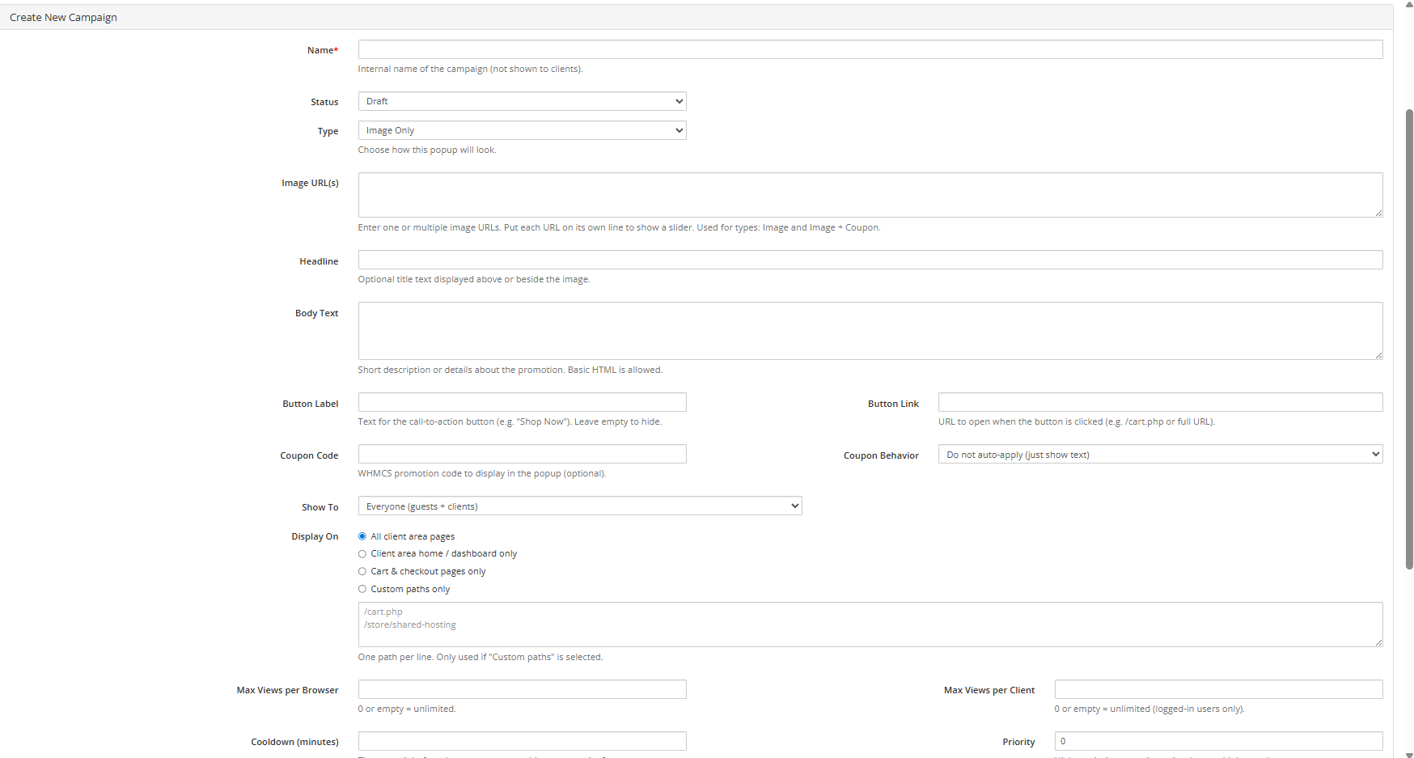The image size is (1414, 758).
Task: Expand the Type dropdown showing Image Only
Action: point(522,130)
